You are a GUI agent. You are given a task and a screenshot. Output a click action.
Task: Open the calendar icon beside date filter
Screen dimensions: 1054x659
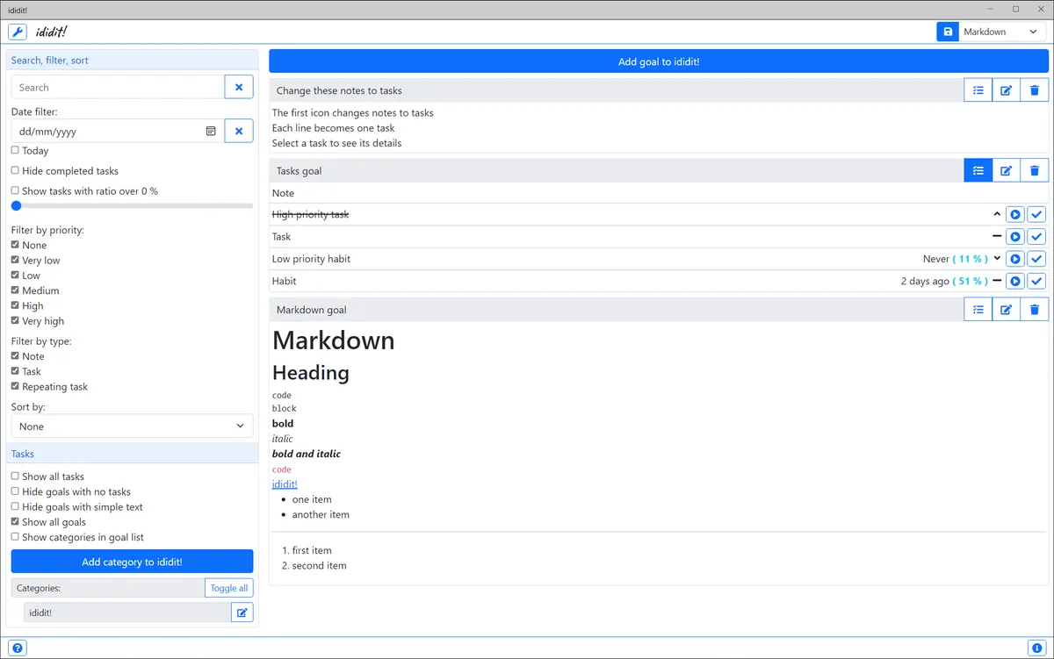click(210, 130)
